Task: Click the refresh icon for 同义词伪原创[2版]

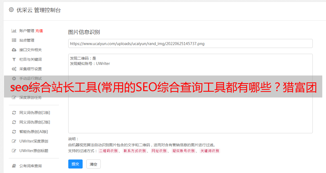Action: tap(14, 122)
